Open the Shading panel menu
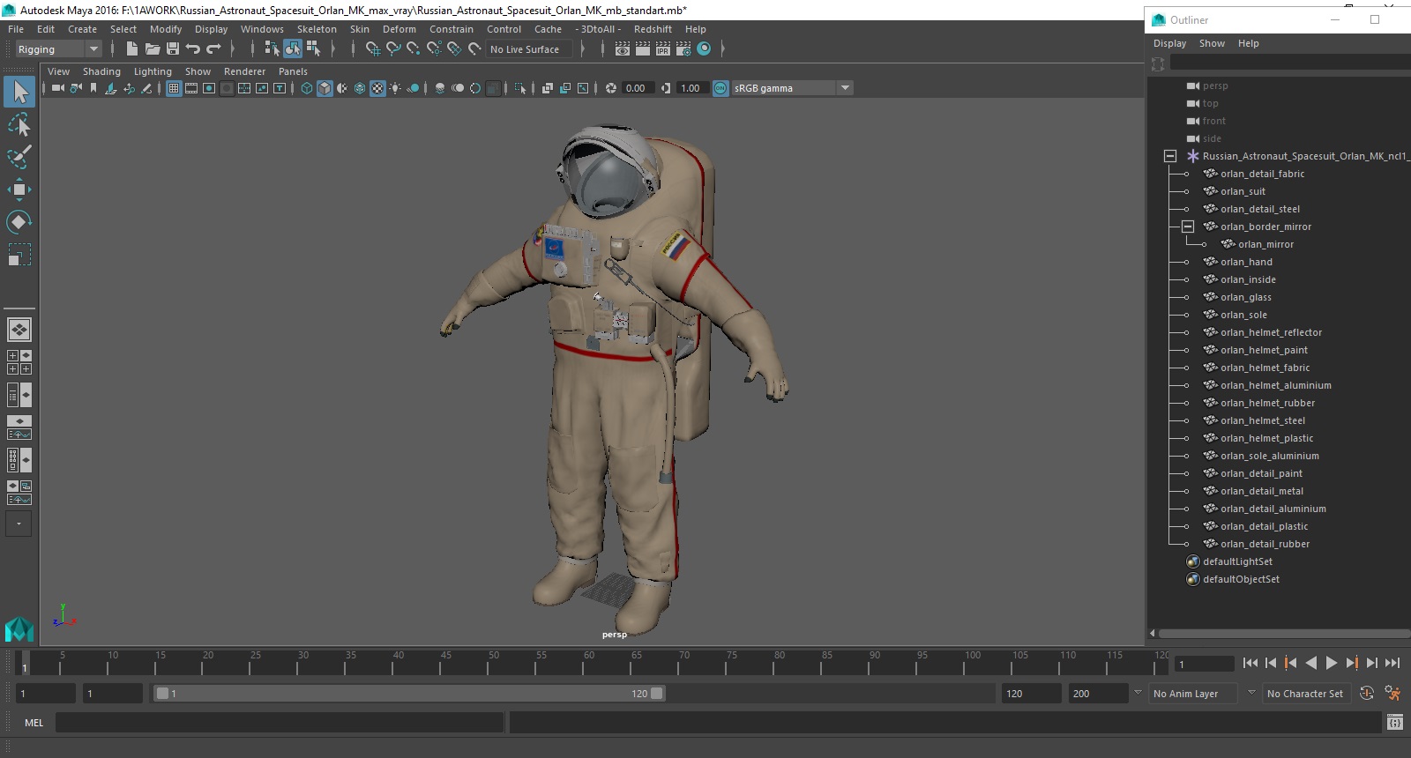1411x758 pixels. point(101,71)
